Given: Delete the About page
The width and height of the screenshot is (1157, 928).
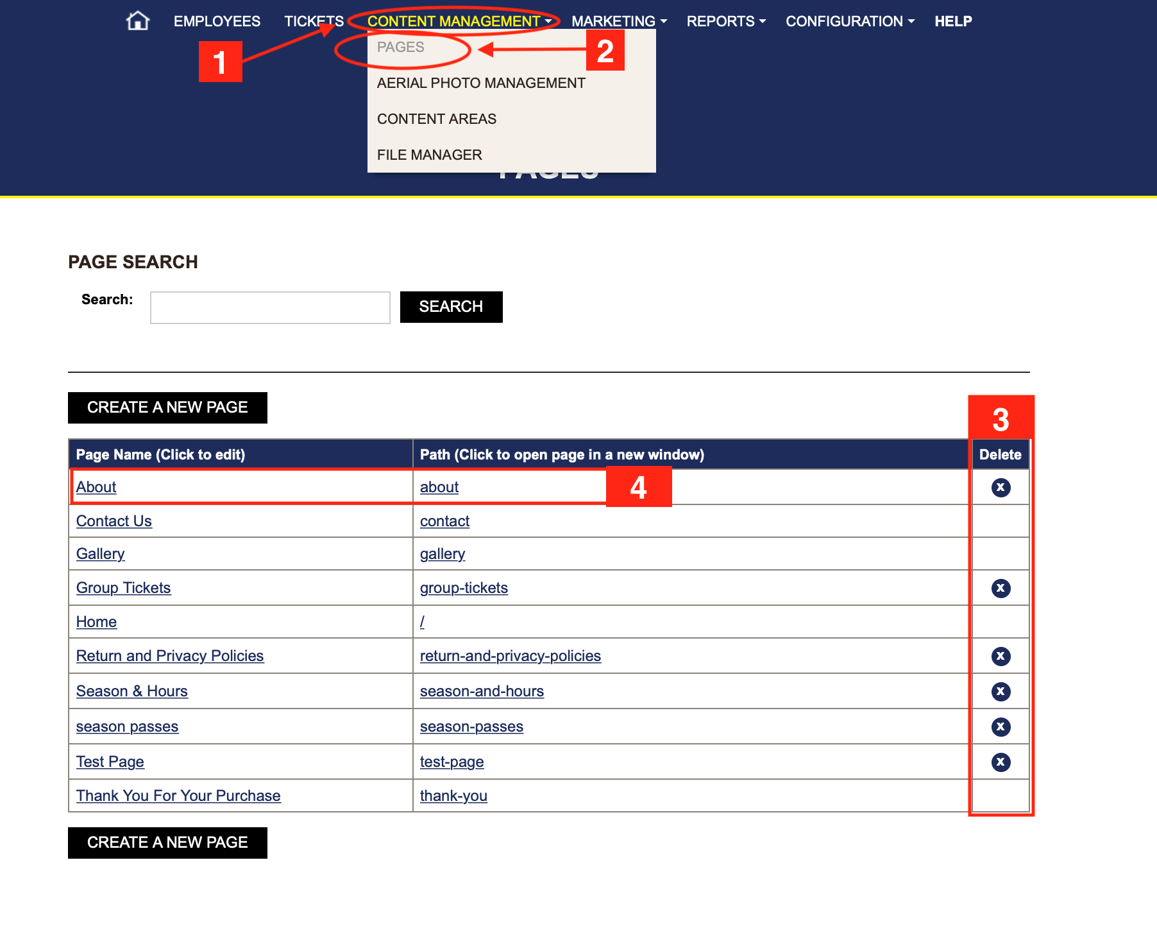Looking at the screenshot, I should (x=1001, y=488).
